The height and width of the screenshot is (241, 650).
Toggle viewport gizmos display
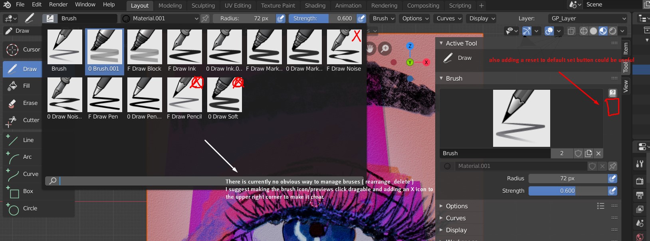click(527, 31)
